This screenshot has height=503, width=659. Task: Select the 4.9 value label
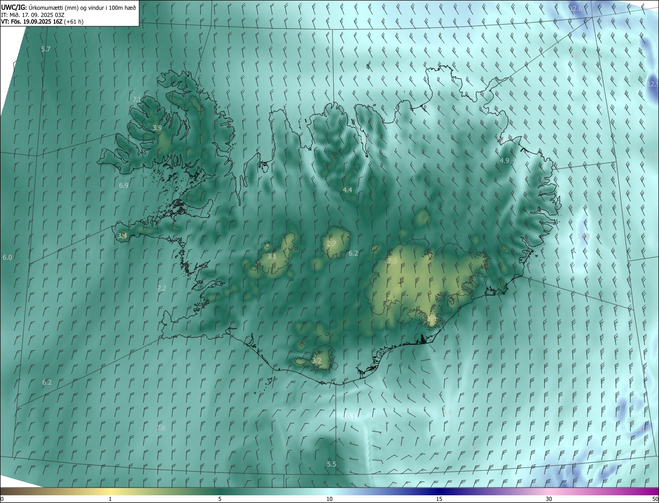pyautogui.click(x=505, y=160)
